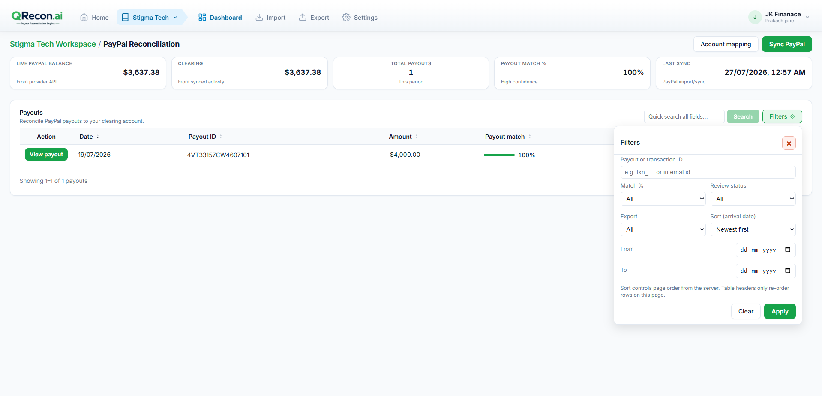Click the 19/07/2026 date cell
822x396 pixels.
coord(94,155)
